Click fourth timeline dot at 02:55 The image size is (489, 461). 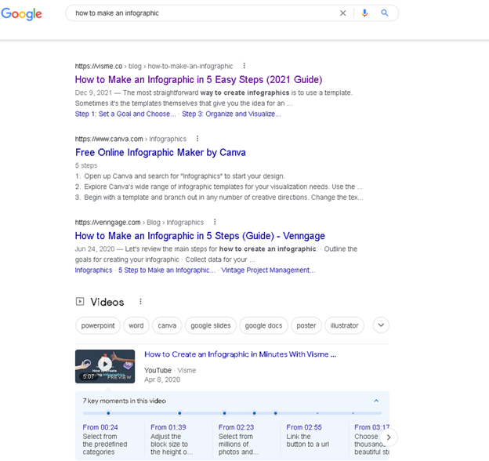[x=255, y=413]
